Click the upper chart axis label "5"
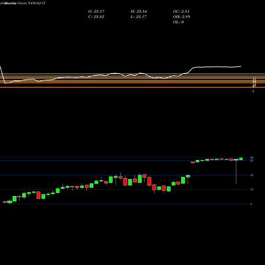The width and height of the screenshot is (265, 265). tap(253, 91)
